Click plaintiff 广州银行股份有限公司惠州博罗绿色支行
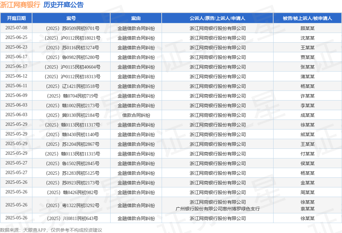The width and height of the screenshot is (342, 233). (218, 209)
